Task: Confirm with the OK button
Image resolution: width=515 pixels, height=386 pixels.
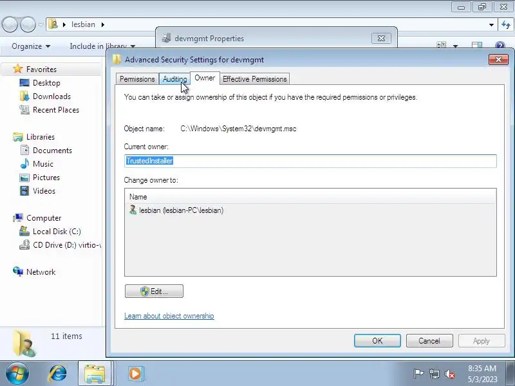Action: pyautogui.click(x=377, y=341)
